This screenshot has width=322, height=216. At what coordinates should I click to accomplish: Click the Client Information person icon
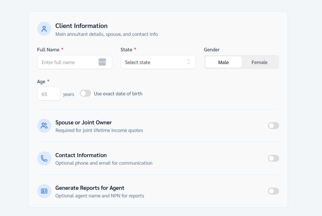[x=44, y=29]
